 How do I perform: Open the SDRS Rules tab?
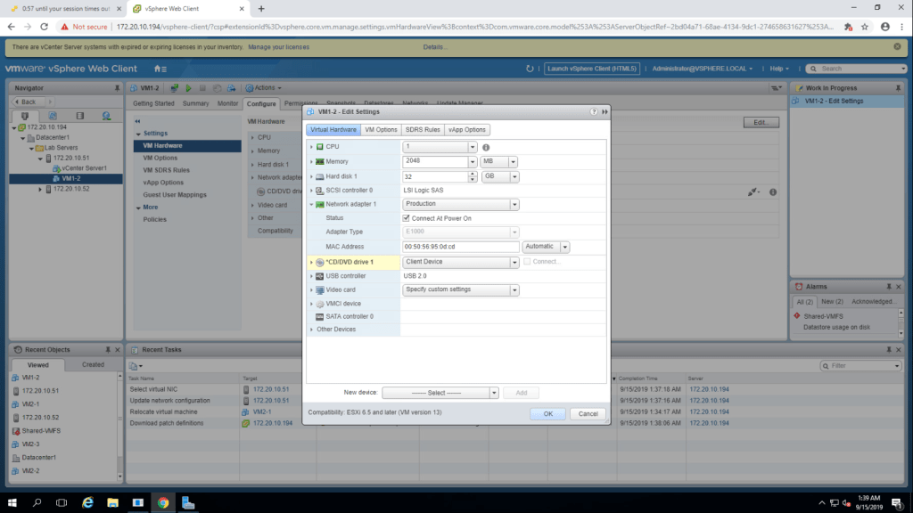point(423,130)
